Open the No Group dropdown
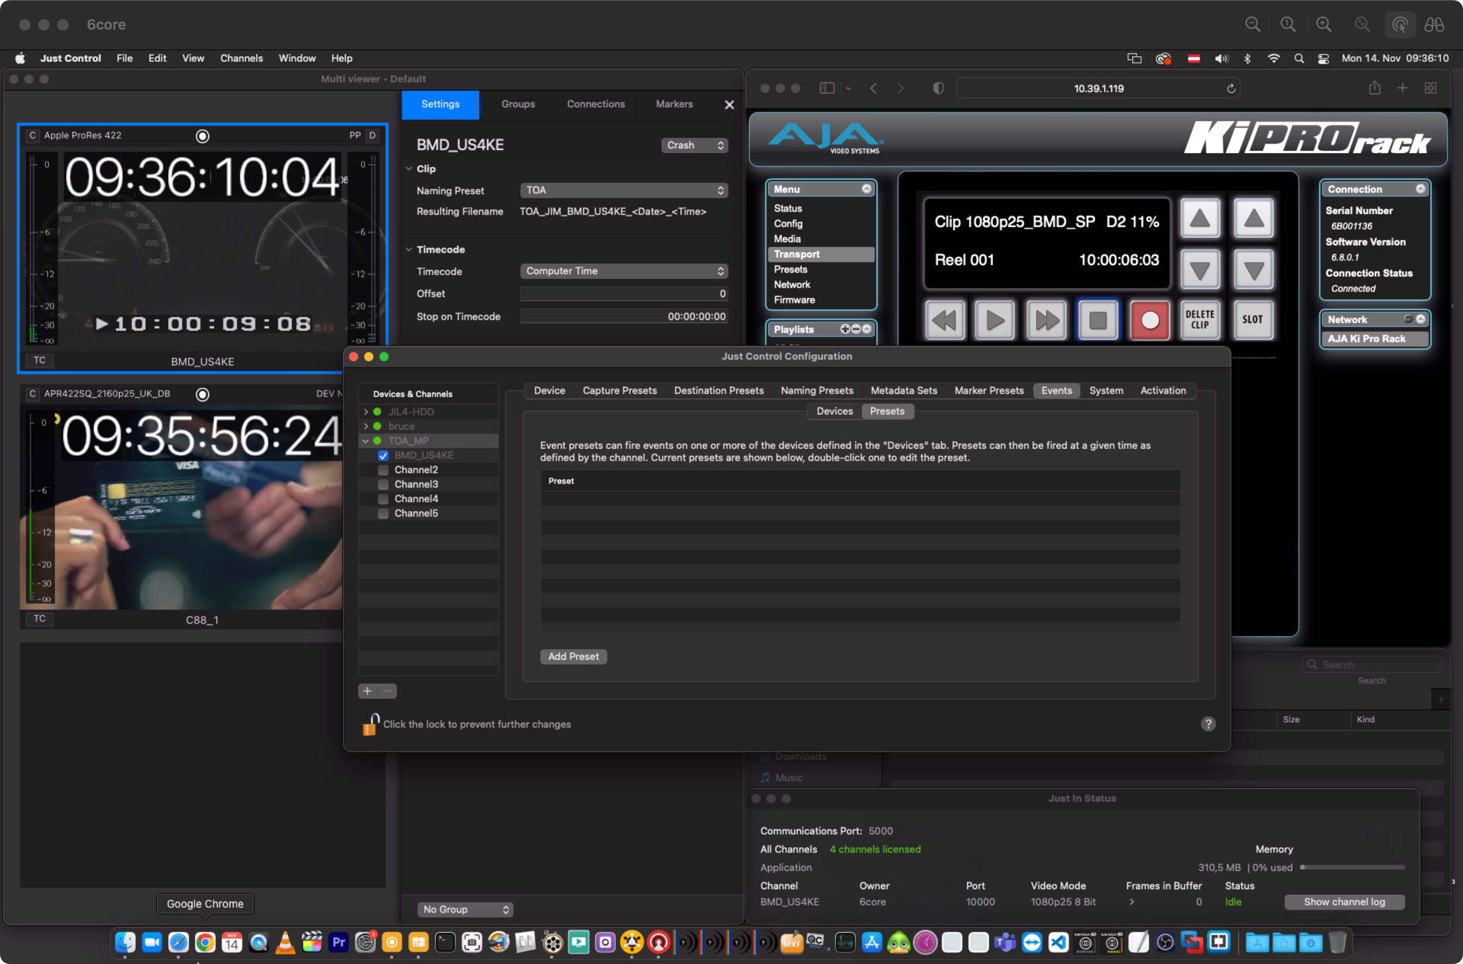Image resolution: width=1463 pixels, height=964 pixels. pyautogui.click(x=465, y=909)
